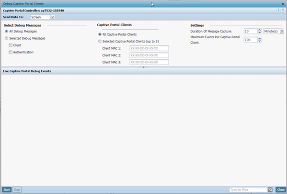287x194 pixels.
Task: Click the Close button at bottom
Action: point(281,190)
